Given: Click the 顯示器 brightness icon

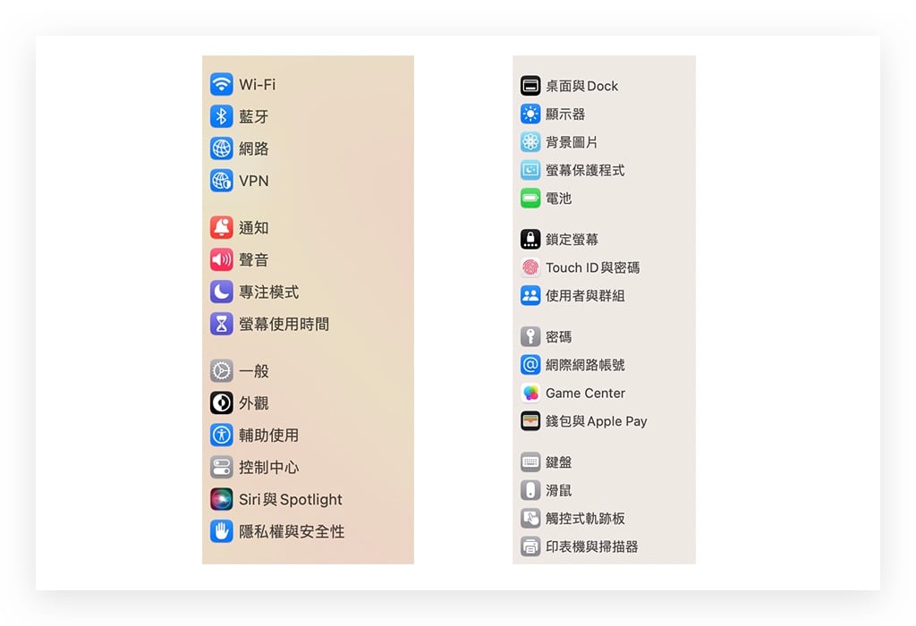Looking at the screenshot, I should point(530,114).
